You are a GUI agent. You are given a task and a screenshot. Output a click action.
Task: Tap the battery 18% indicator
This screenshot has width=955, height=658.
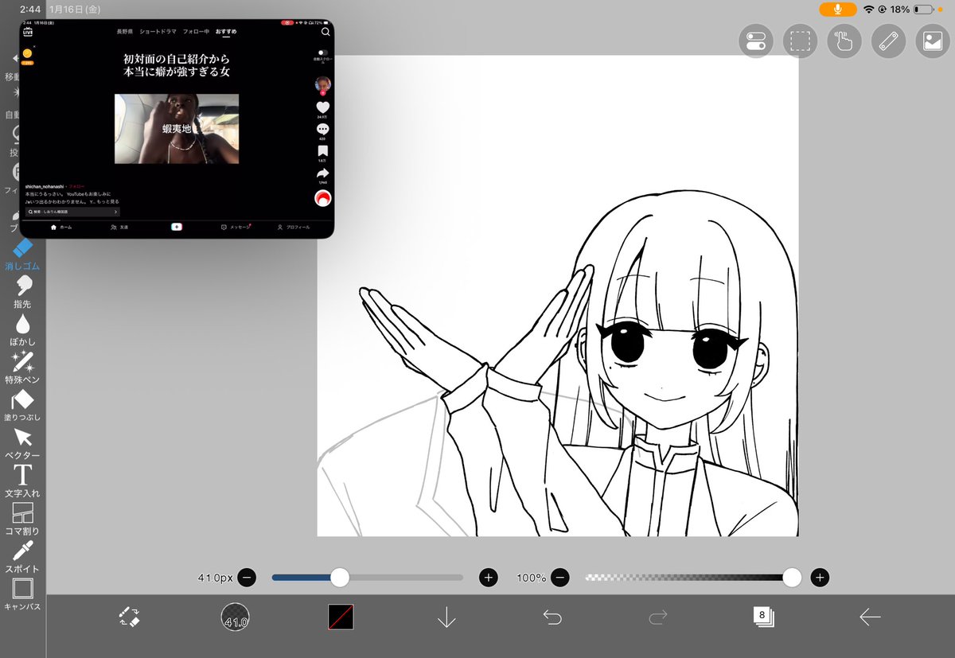tap(912, 9)
